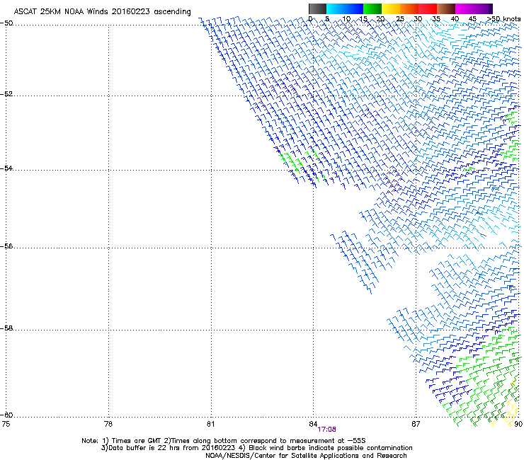
Task: Click the gray 0-5 knots legend segment
Action: pos(317,8)
